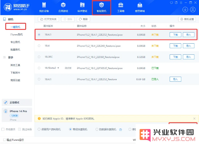Open 刷机设置 flash settings

click(187, 19)
